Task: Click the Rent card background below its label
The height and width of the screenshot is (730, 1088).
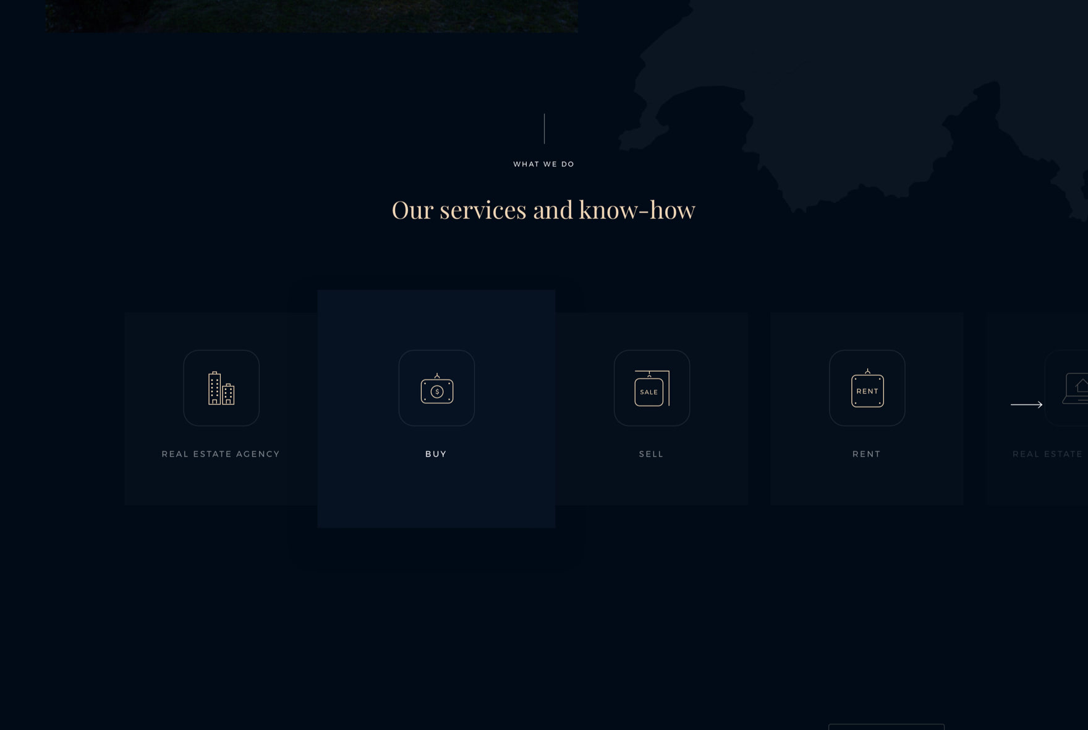Action: 866,486
